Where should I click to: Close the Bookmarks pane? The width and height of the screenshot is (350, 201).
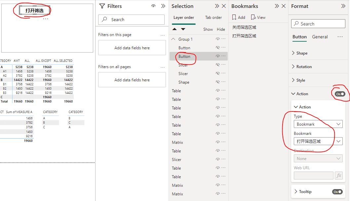[x=284, y=6]
